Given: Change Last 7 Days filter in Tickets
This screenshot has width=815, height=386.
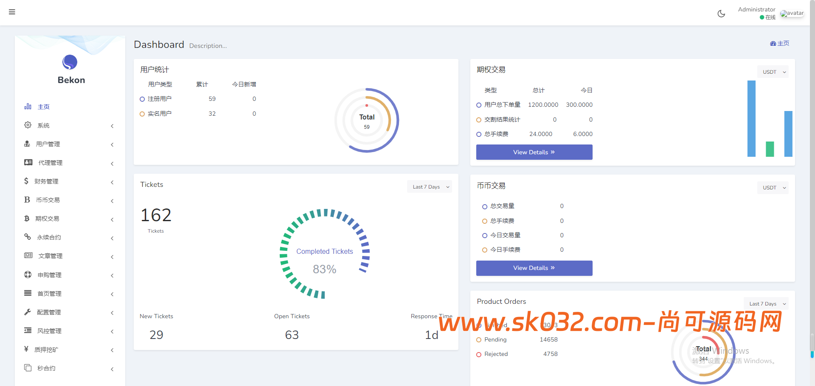Looking at the screenshot, I should coord(429,186).
